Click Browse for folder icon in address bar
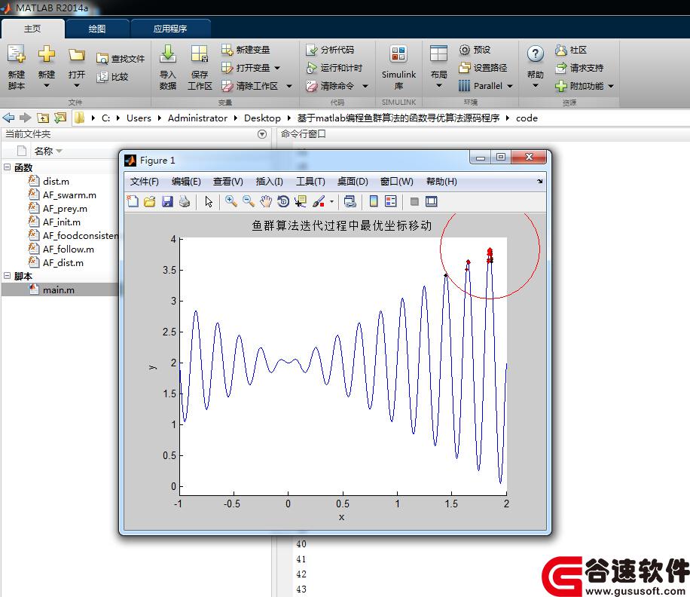 click(60, 118)
